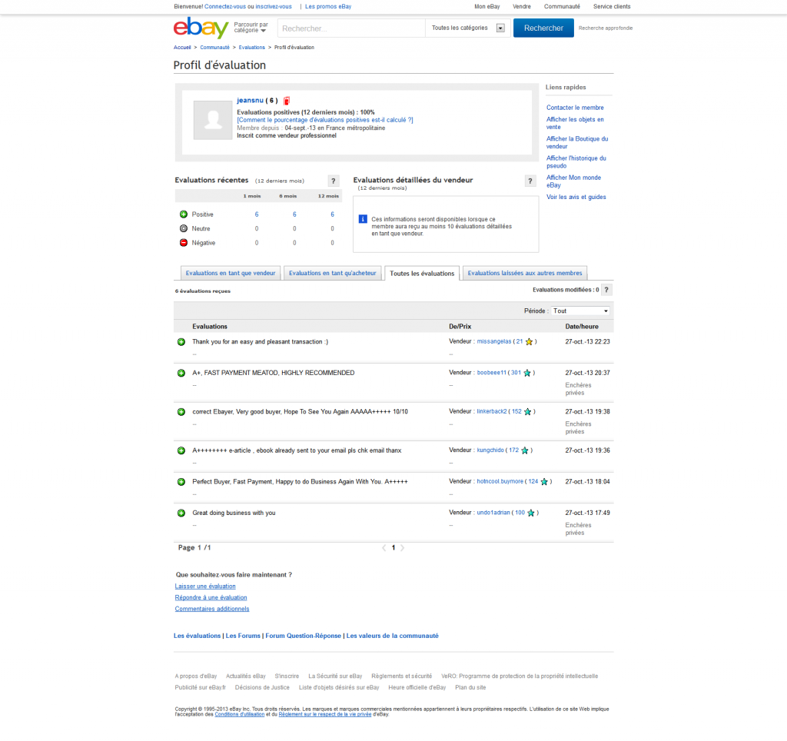Open Evaluations laissées aux autres membres tab
The width and height of the screenshot is (787, 741).
[524, 273]
